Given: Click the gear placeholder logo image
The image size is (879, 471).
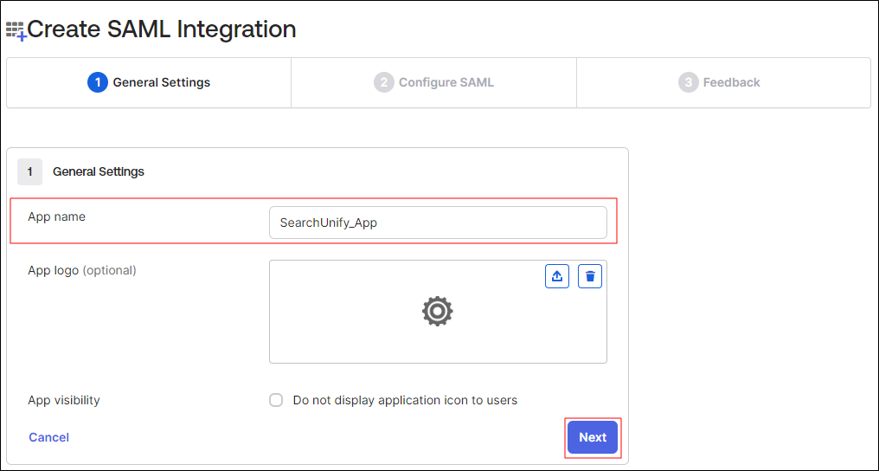Looking at the screenshot, I should pyautogui.click(x=438, y=311).
